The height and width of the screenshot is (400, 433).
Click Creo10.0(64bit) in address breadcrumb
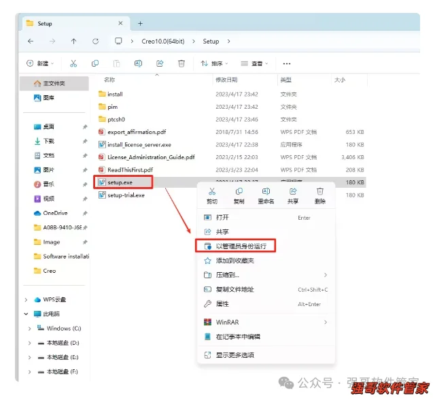click(x=163, y=41)
